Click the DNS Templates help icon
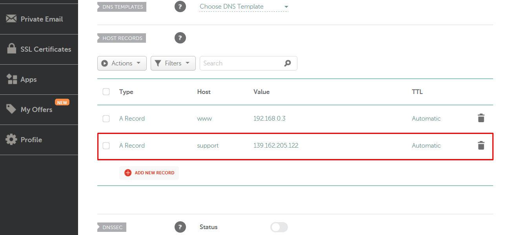The height and width of the screenshot is (235, 510). (x=180, y=6)
